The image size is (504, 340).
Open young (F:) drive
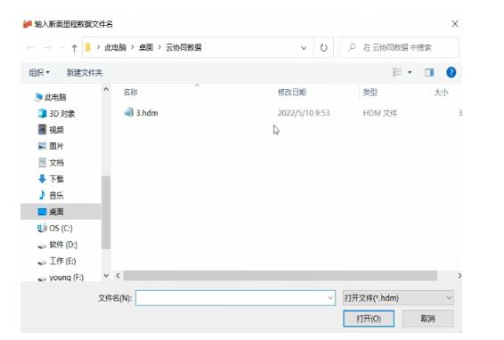click(61, 278)
